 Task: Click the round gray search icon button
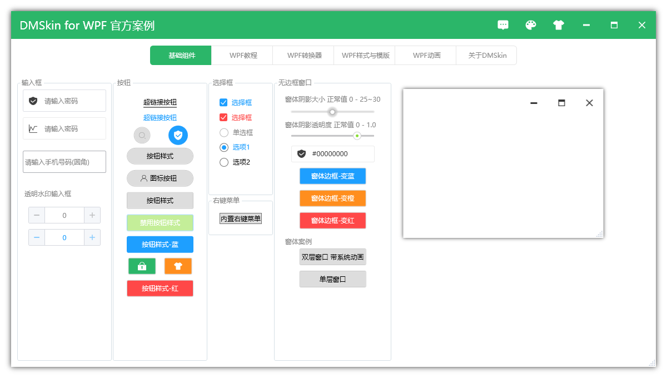[x=142, y=135]
